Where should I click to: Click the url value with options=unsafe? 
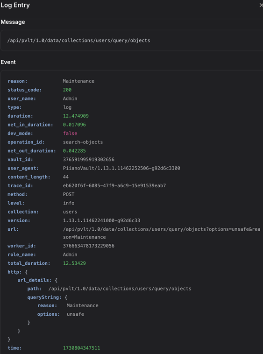[x=162, y=233]
